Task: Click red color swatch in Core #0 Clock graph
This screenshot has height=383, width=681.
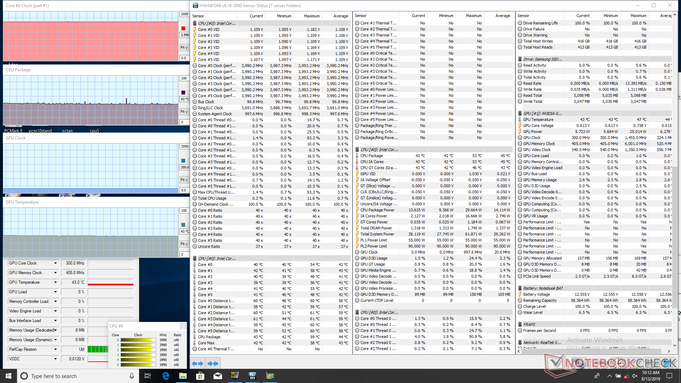Action: (x=183, y=28)
